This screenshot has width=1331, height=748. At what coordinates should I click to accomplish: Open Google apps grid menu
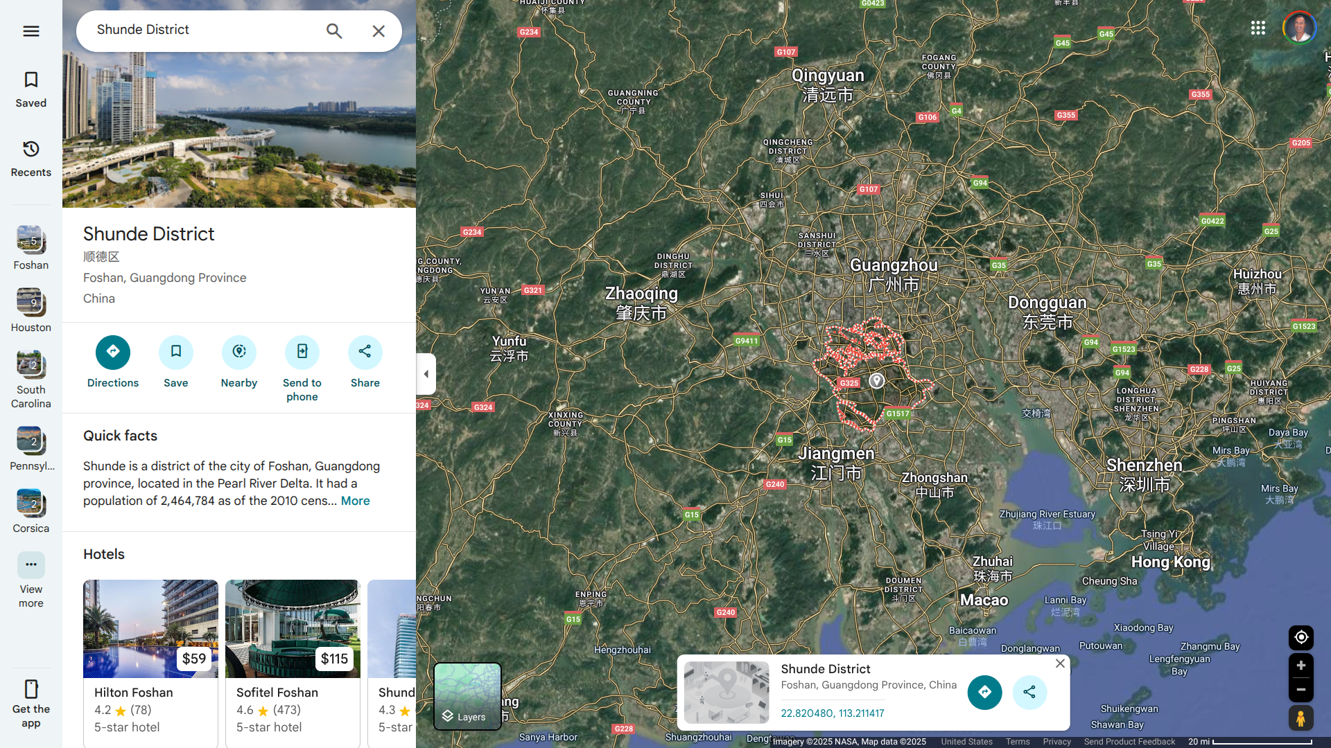coord(1258,28)
